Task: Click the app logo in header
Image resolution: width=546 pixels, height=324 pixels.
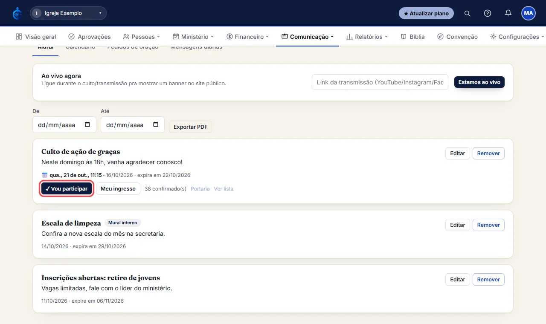Action: pos(17,13)
